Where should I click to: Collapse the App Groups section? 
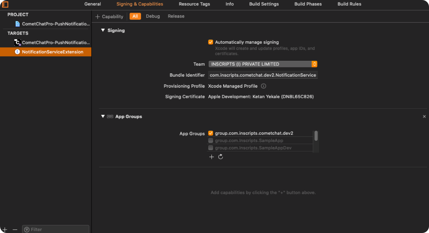(x=103, y=116)
